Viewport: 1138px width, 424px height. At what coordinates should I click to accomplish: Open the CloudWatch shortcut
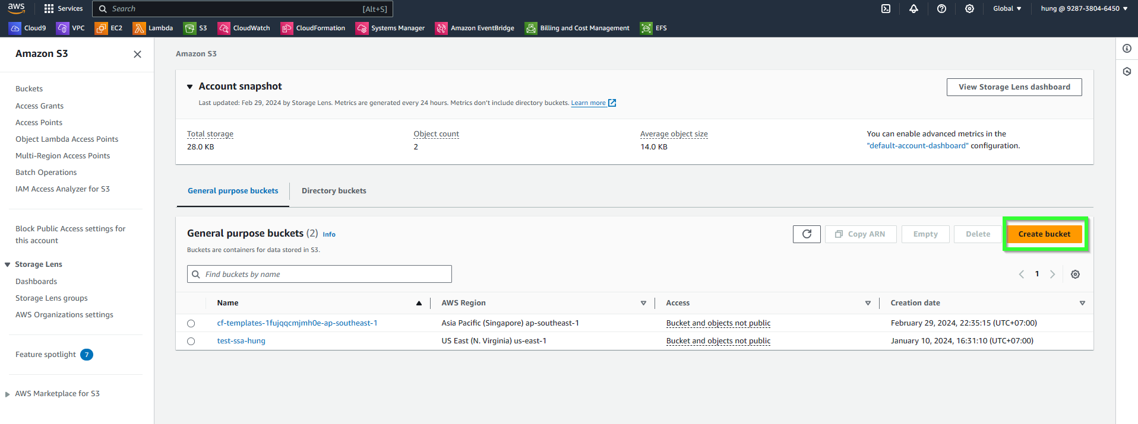pos(244,28)
